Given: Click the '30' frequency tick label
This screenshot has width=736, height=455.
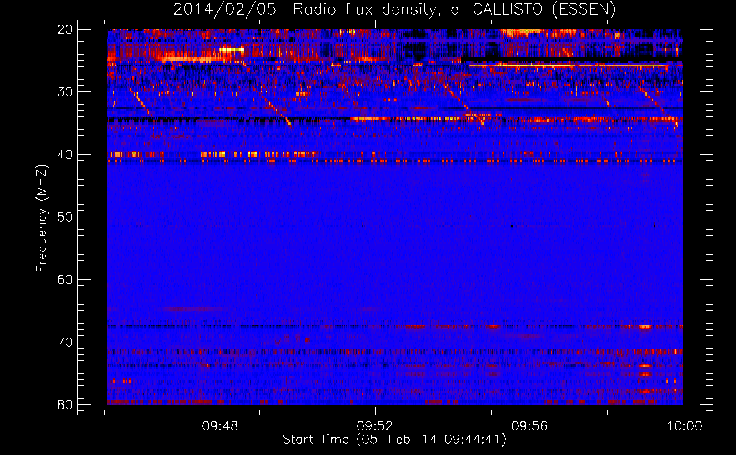Looking at the screenshot, I should [x=65, y=92].
